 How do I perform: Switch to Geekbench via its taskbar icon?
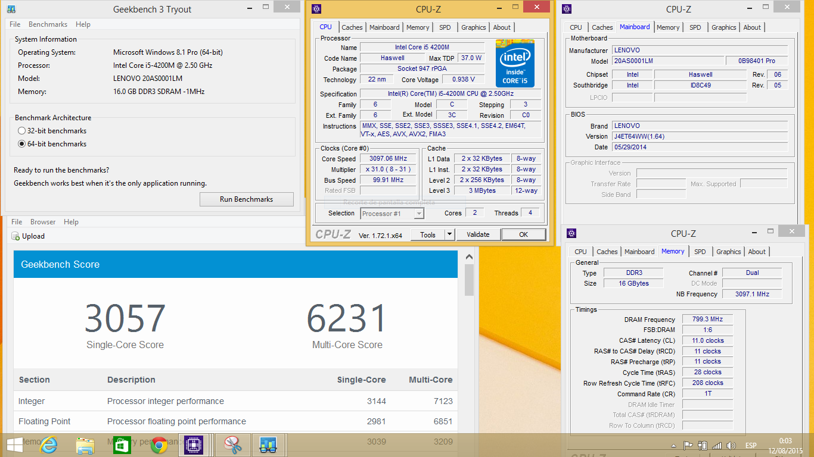coord(268,445)
